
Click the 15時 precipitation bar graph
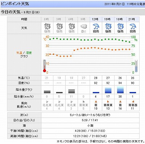(x=108, y=90)
